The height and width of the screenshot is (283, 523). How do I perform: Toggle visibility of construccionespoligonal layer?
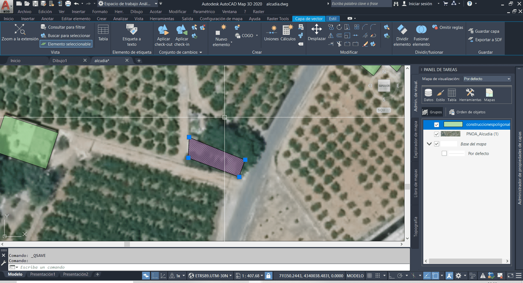click(437, 124)
